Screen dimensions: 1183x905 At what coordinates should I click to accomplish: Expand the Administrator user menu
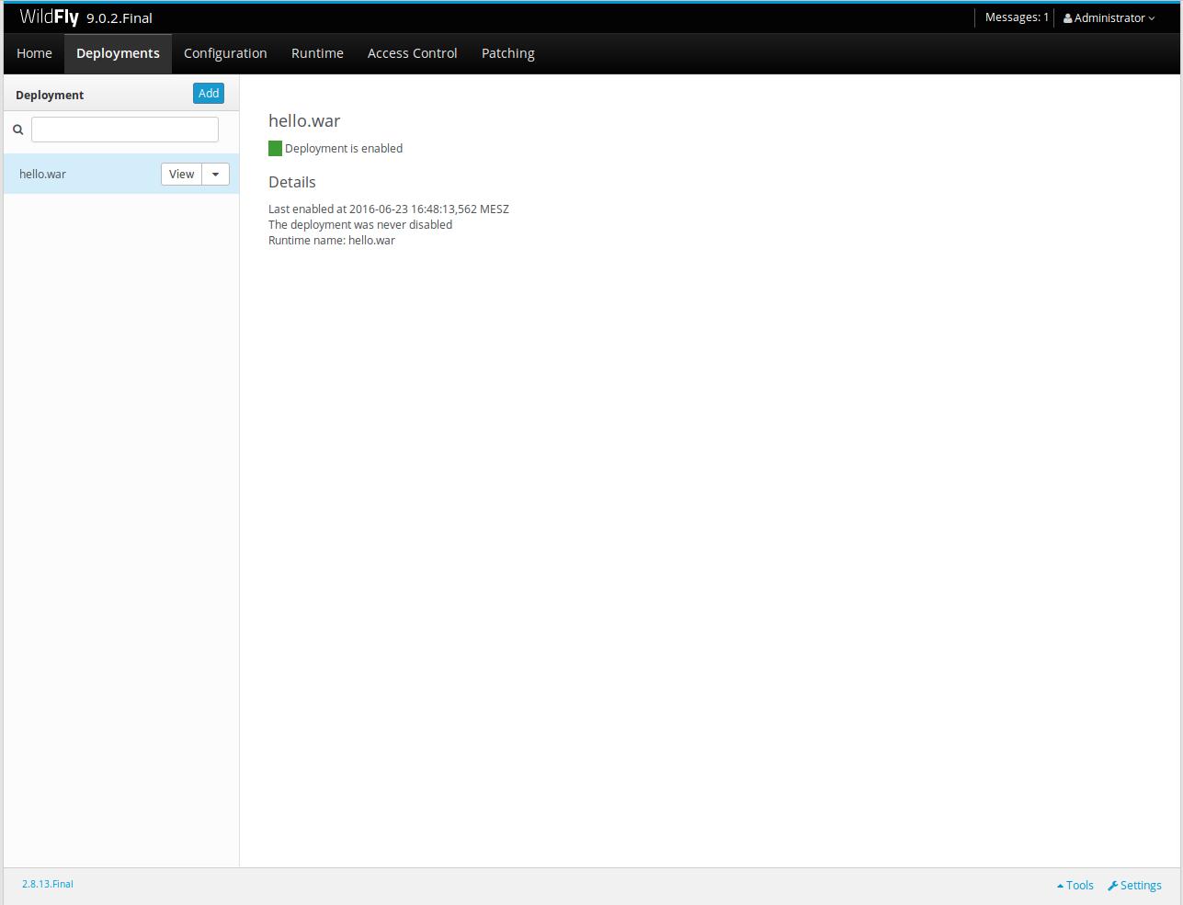coord(1109,17)
